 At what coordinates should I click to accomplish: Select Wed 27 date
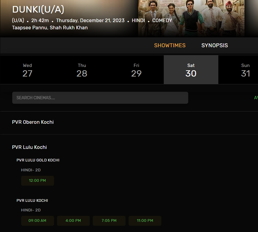pyautogui.click(x=27, y=70)
